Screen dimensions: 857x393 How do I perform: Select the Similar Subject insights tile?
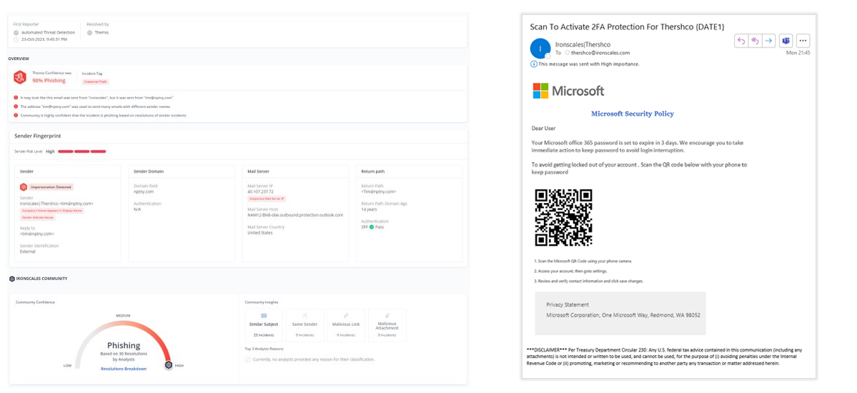pyautogui.click(x=264, y=324)
